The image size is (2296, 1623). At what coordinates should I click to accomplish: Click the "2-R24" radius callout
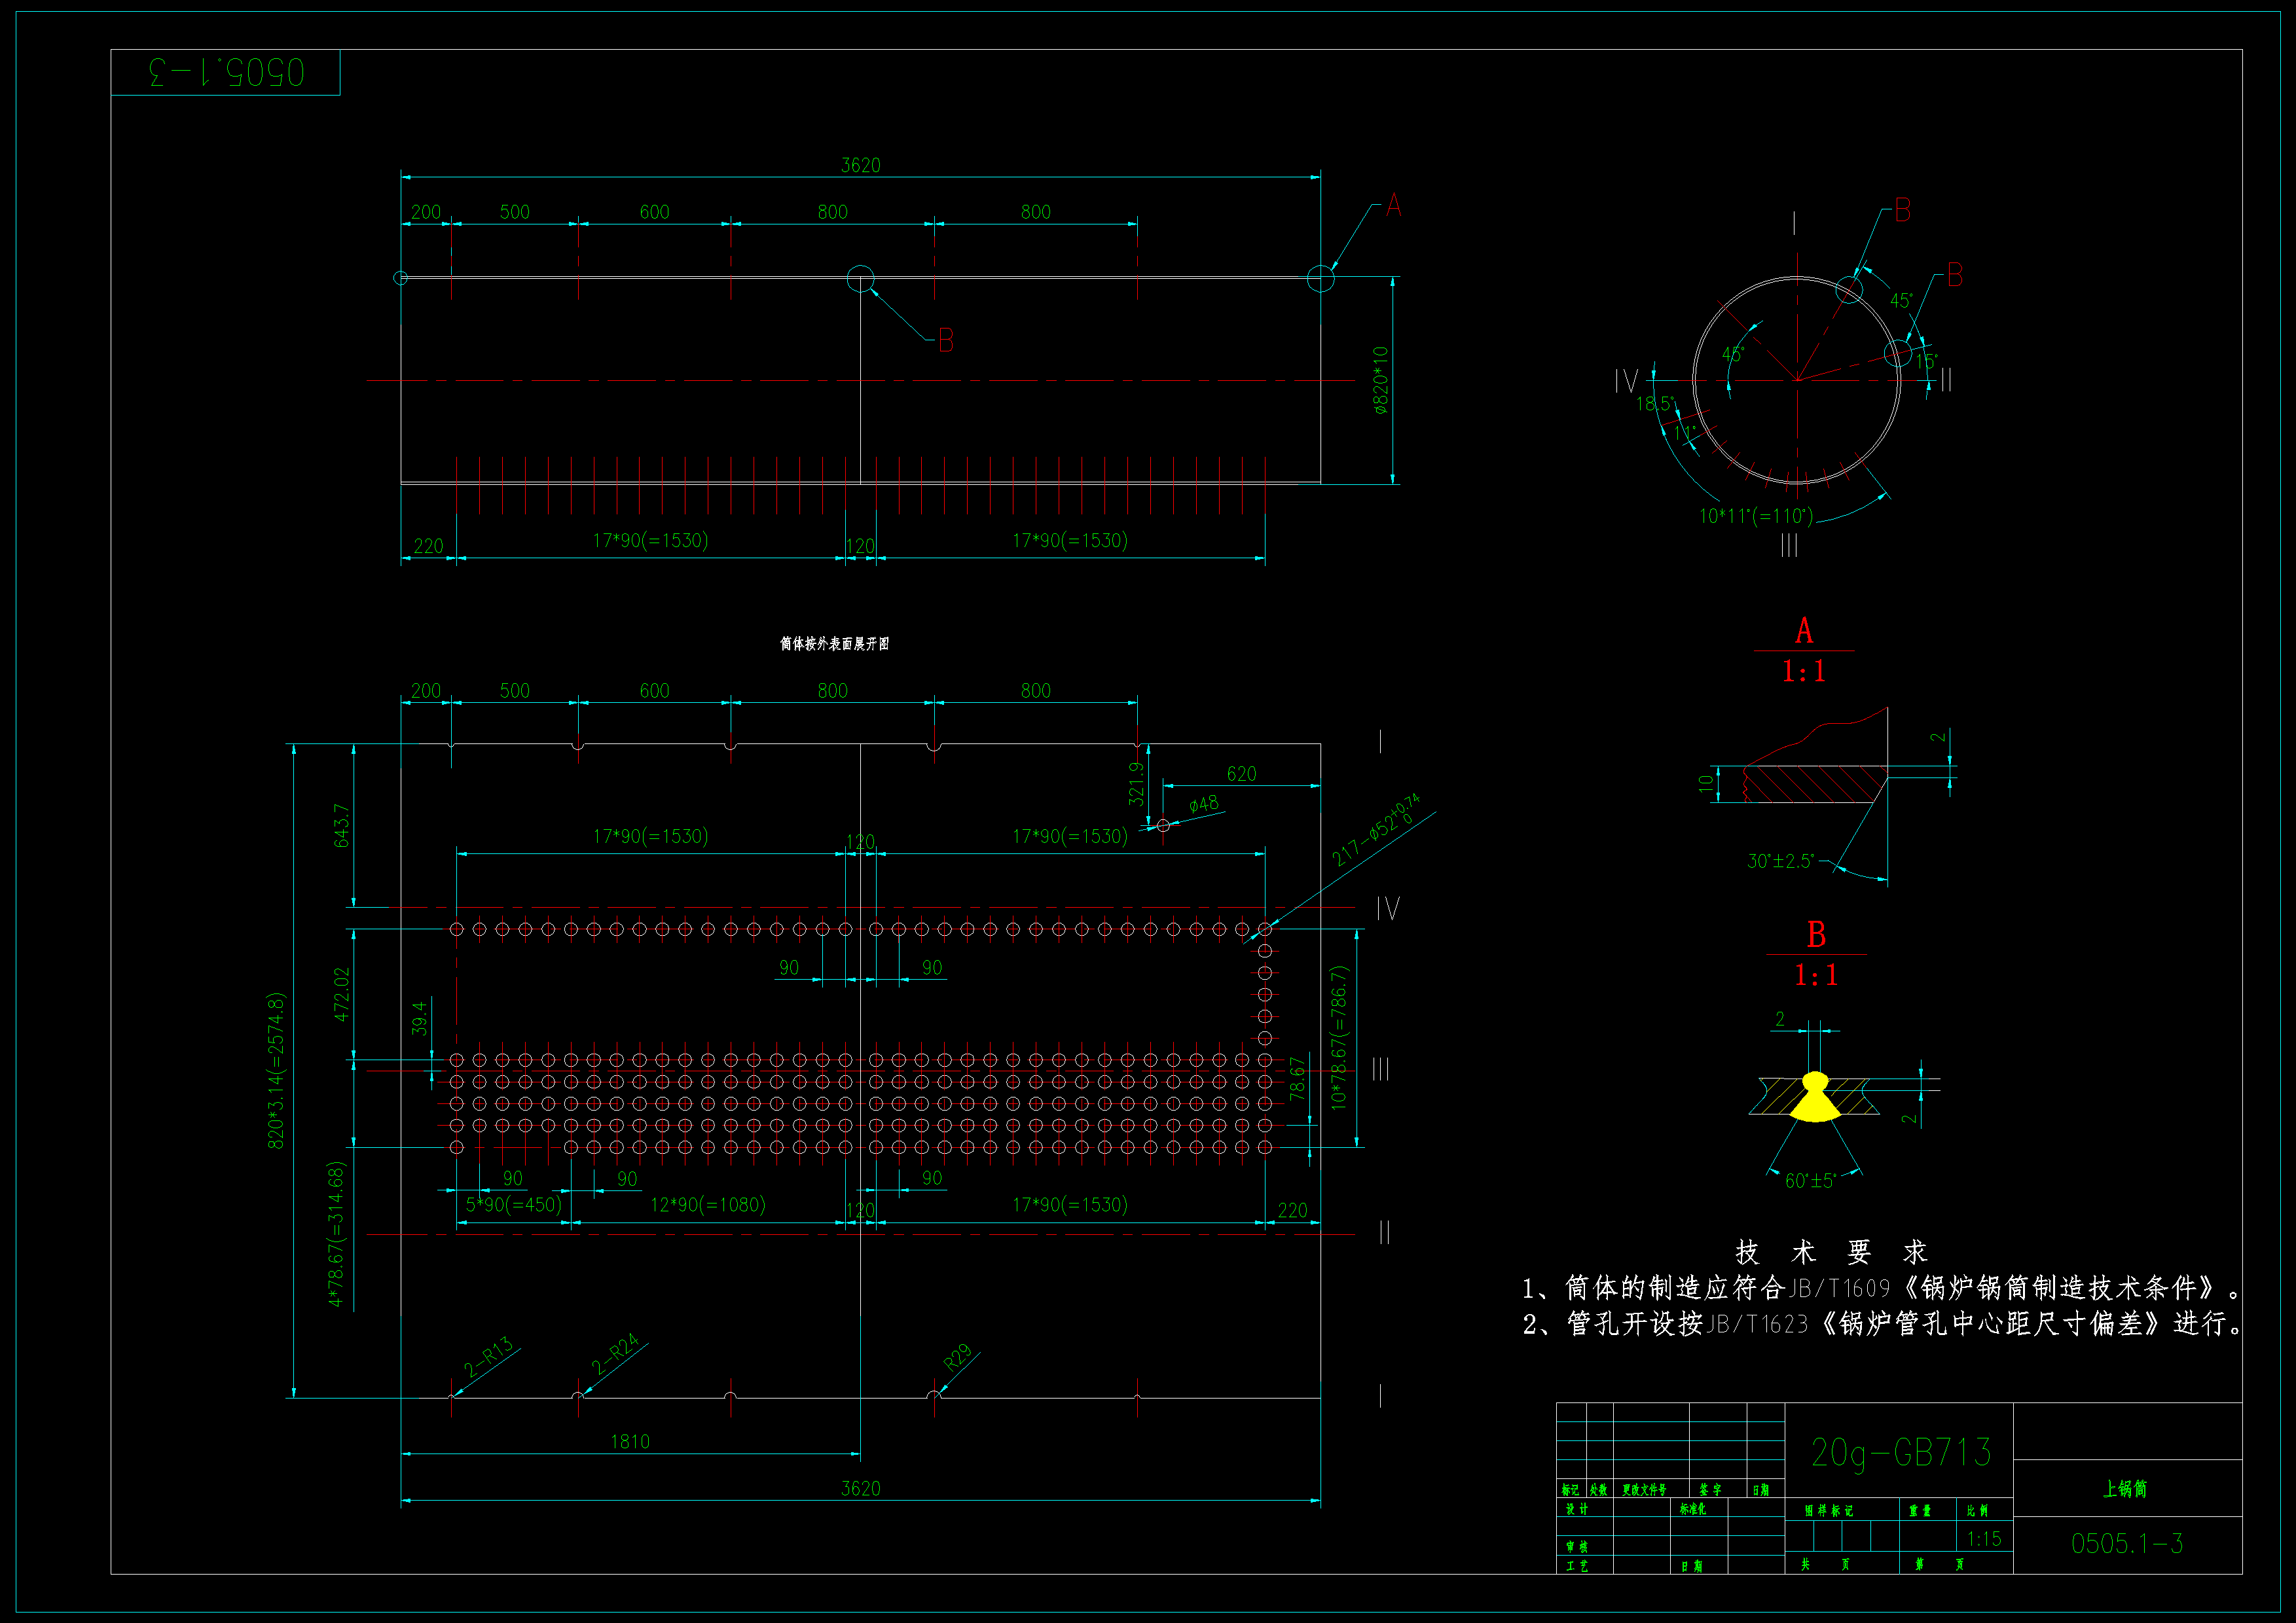tap(615, 1354)
